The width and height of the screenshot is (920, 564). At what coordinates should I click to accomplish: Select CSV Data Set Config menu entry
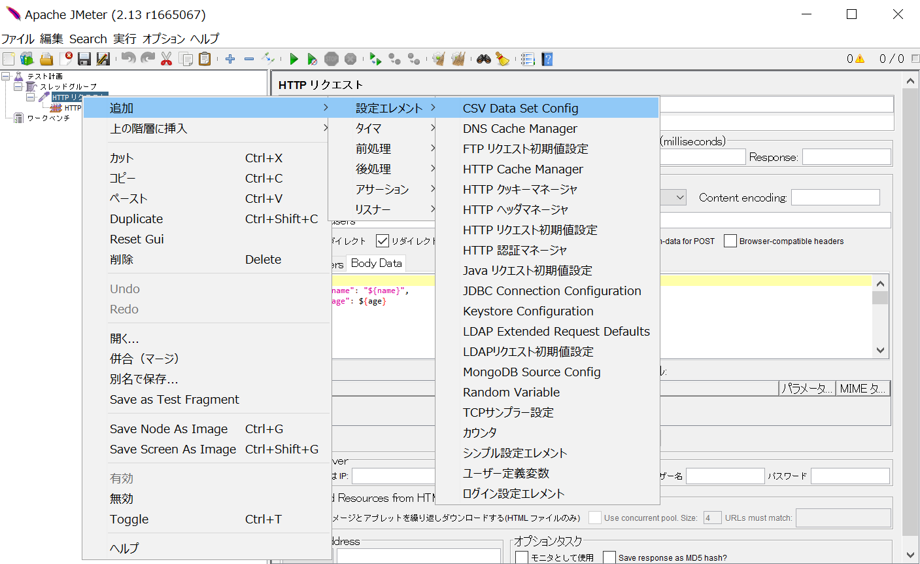point(520,109)
